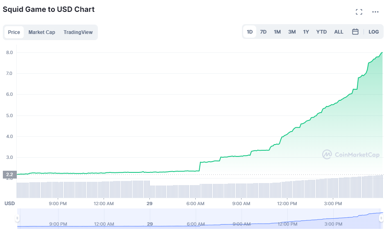Screen dimensions: 384x233
Task: Select the 7D time range
Action: pos(263,32)
